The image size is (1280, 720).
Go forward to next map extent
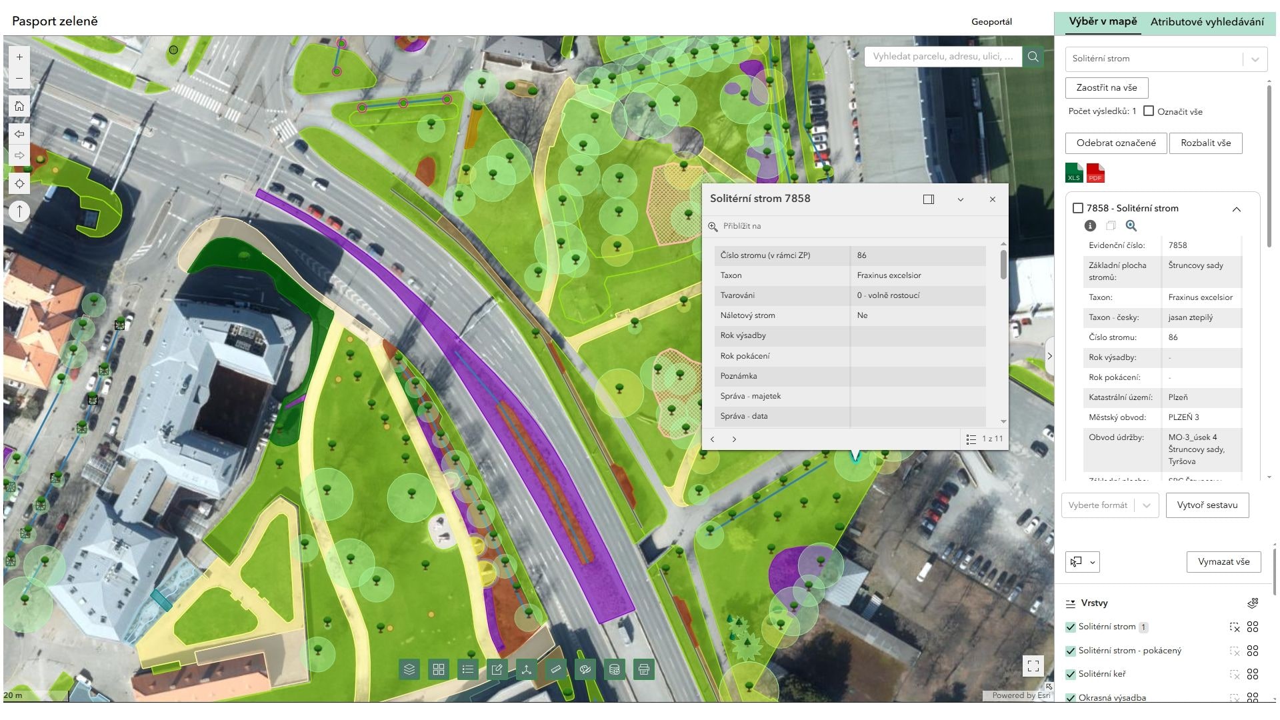click(x=19, y=155)
